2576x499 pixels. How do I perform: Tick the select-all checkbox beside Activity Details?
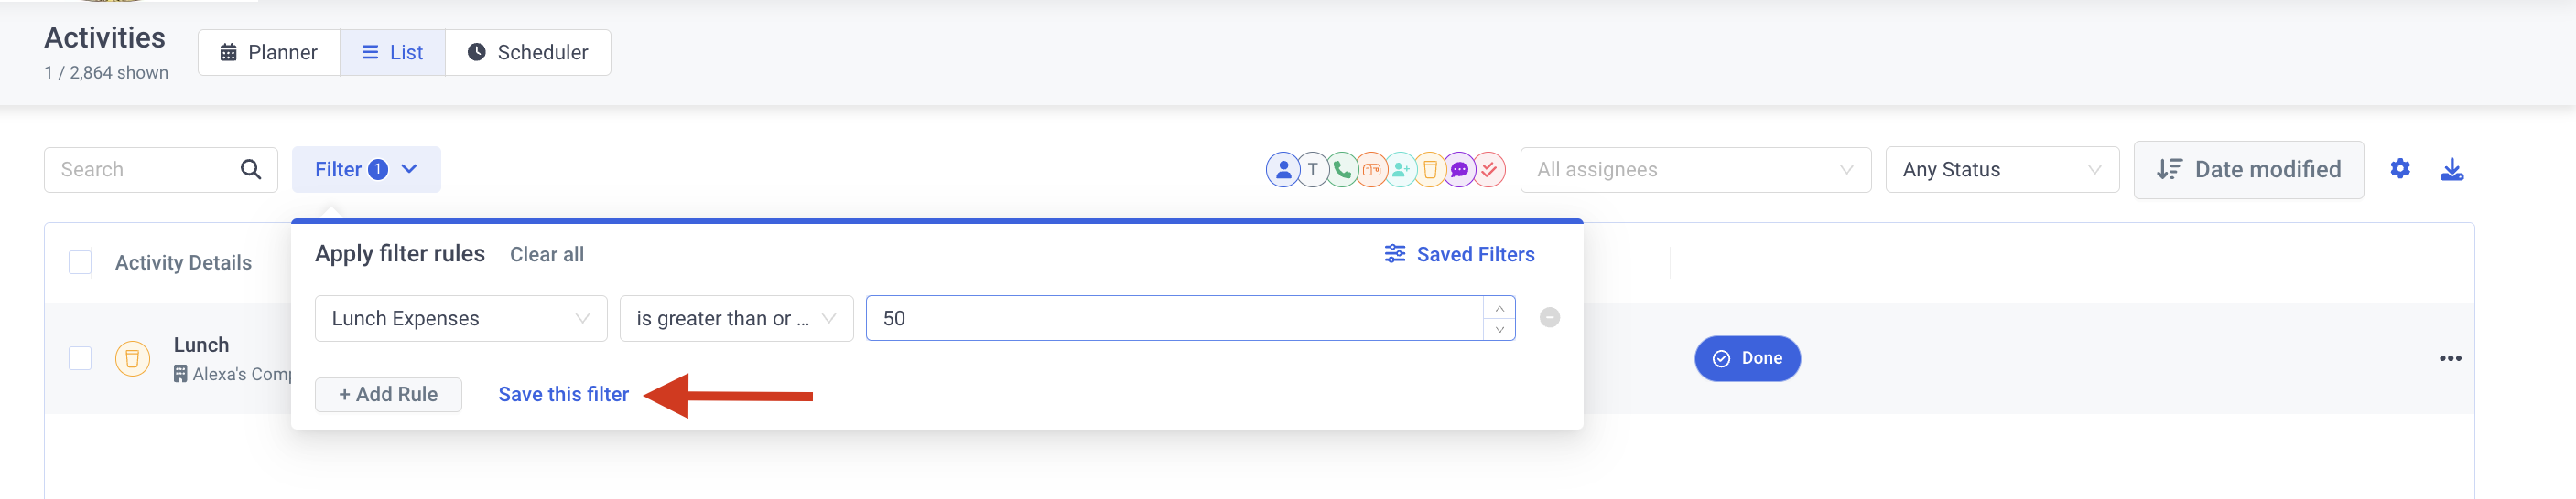80,262
